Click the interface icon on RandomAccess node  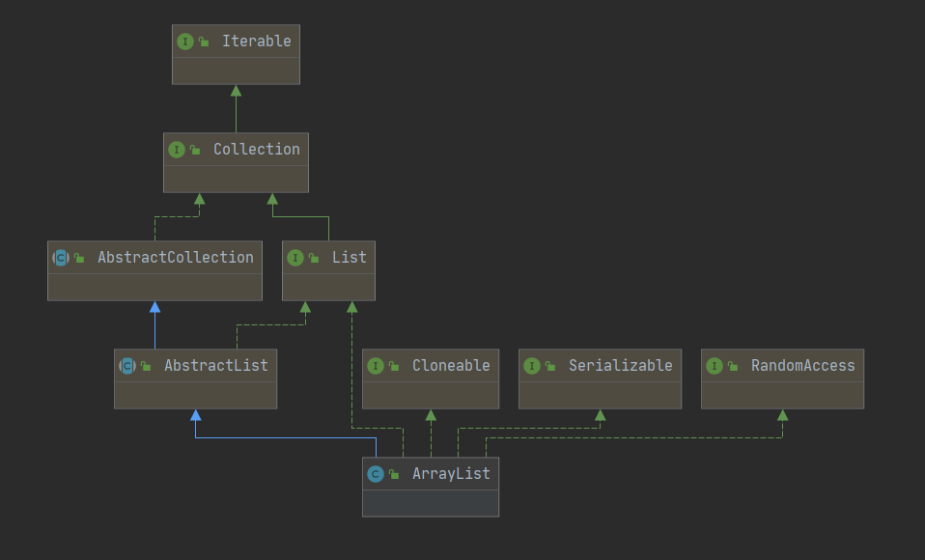[x=715, y=365]
